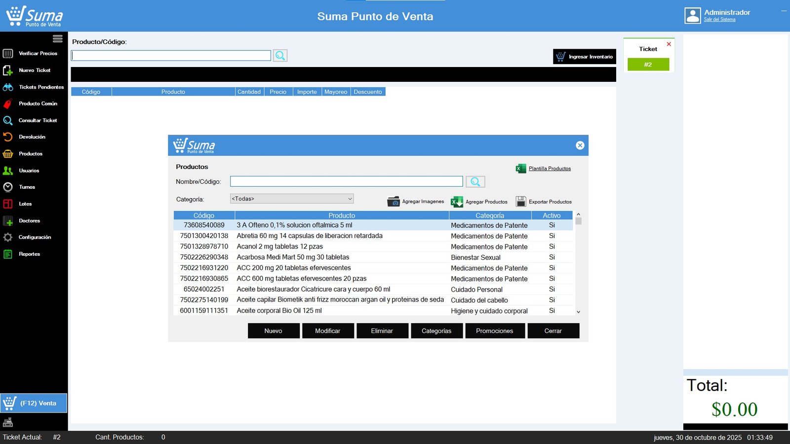Image resolution: width=790 pixels, height=444 pixels.
Task: Open the Categoría dropdown showing <Todas>
Action: coord(292,198)
